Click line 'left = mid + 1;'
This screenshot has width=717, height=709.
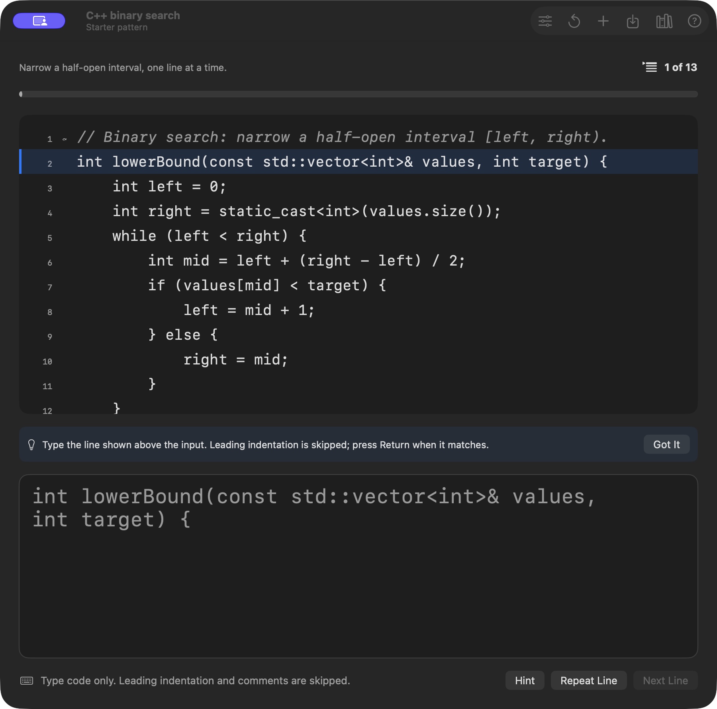[249, 310]
